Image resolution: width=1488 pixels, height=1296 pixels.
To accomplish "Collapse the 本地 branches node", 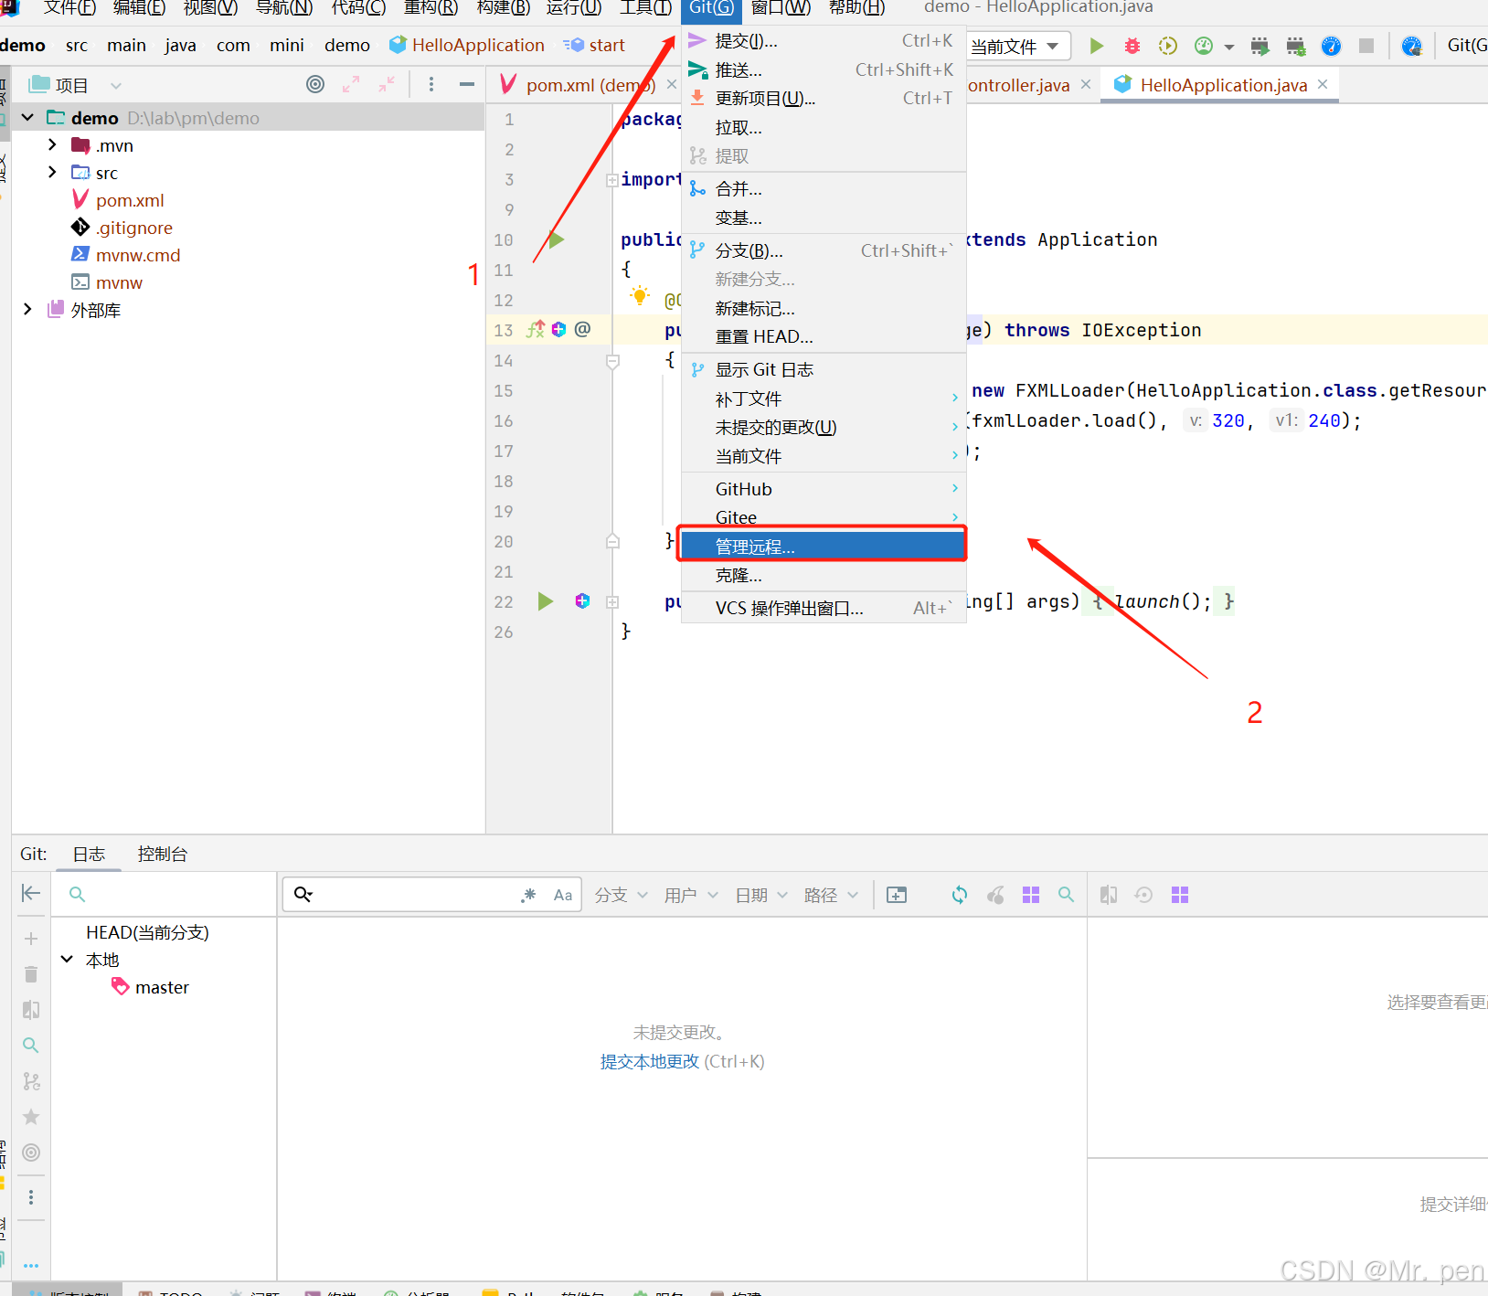I will tap(67, 959).
